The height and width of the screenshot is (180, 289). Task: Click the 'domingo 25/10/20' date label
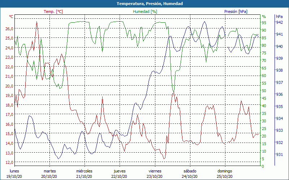coord(225,174)
